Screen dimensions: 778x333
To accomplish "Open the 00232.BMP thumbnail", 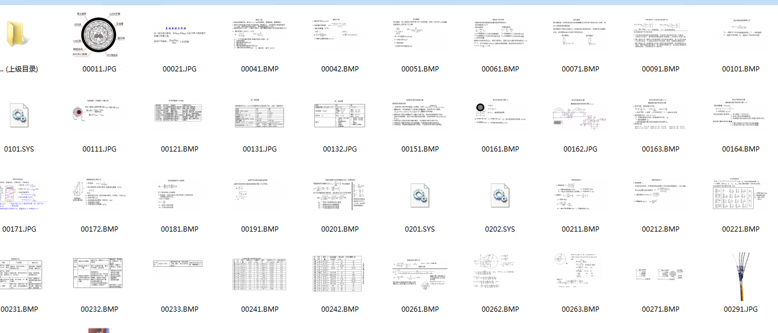I will tap(99, 275).
